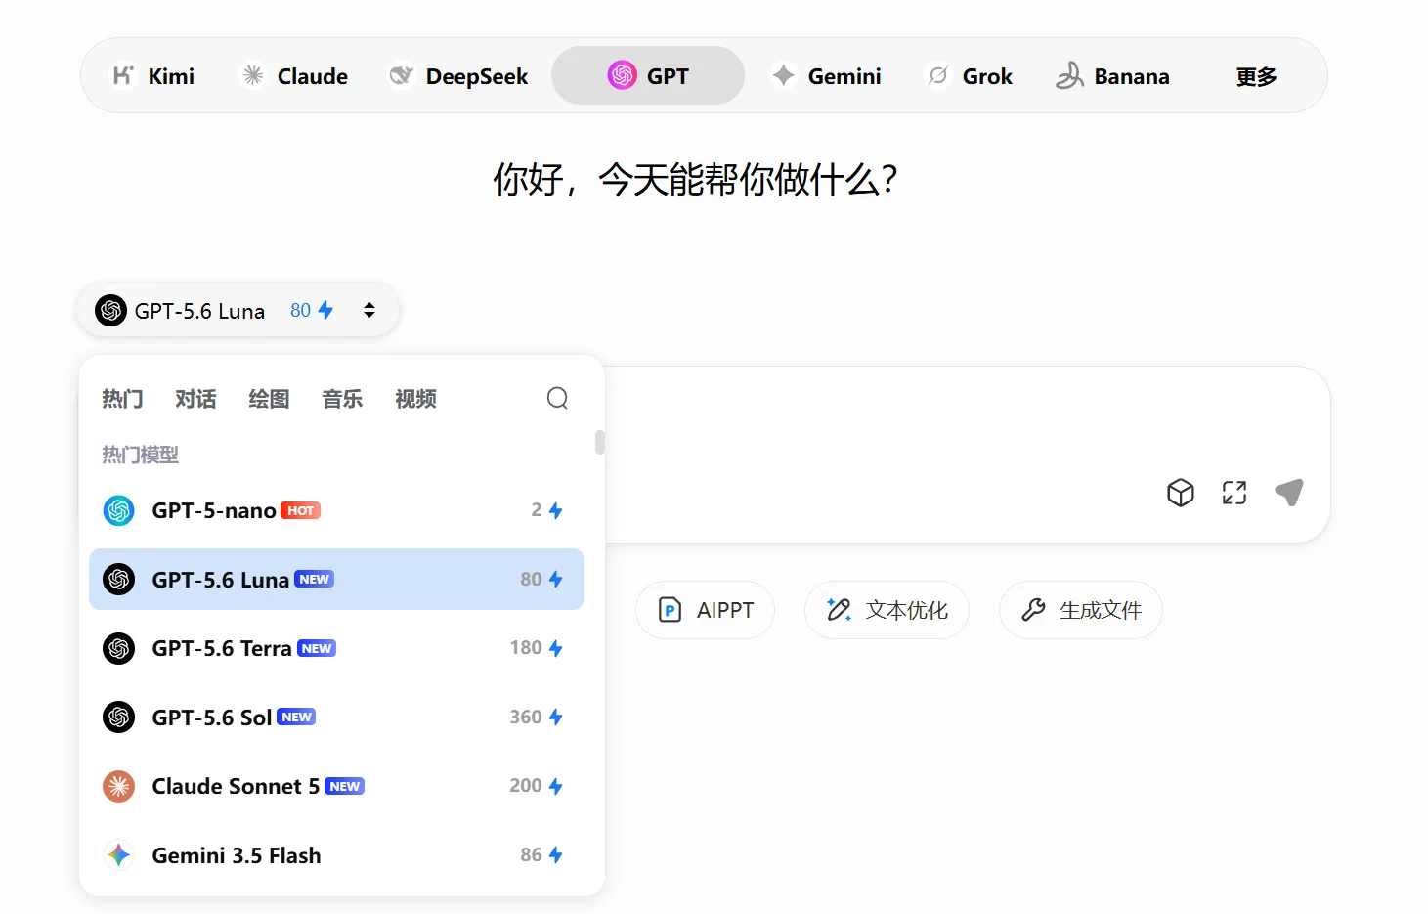
Task: Filter models by 视频 category
Action: (x=415, y=399)
